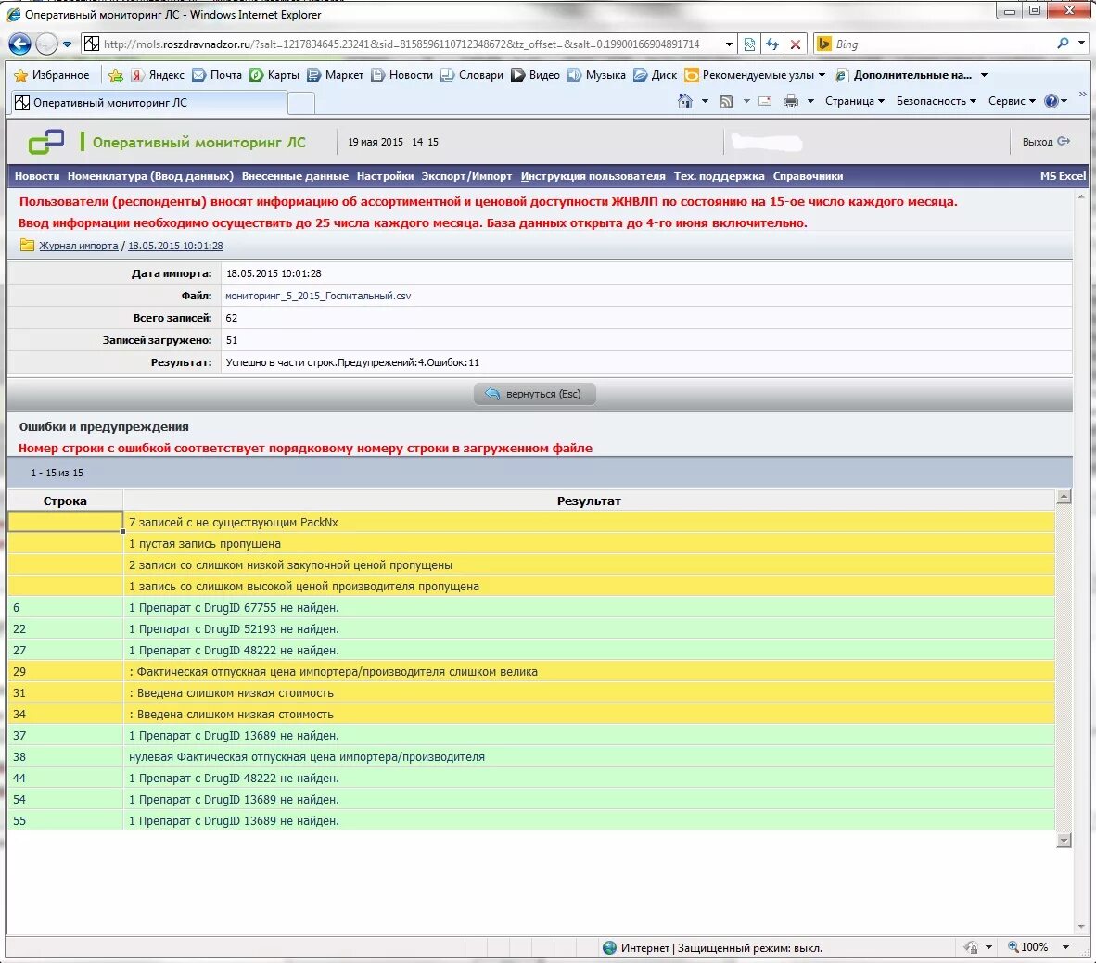Click the вернуться (Esc) button
The height and width of the screenshot is (963, 1096).
[535, 394]
